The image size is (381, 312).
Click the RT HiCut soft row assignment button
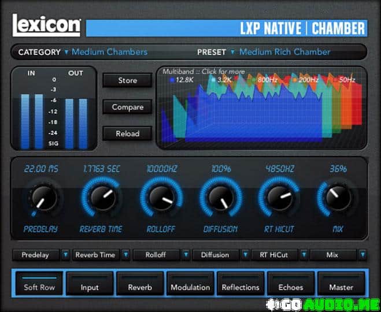pyautogui.click(x=274, y=255)
